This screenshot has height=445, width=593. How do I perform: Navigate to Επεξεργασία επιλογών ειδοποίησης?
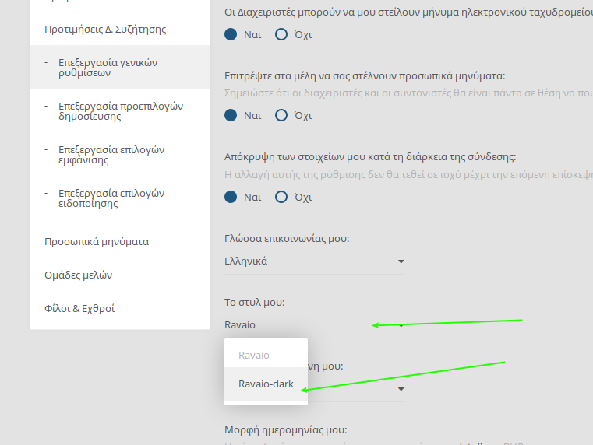coord(111,198)
